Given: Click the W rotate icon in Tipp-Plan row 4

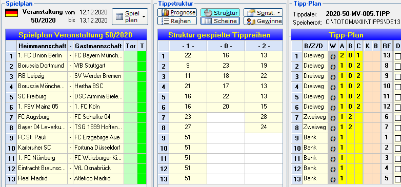Looking at the screenshot, I should coord(333,87).
